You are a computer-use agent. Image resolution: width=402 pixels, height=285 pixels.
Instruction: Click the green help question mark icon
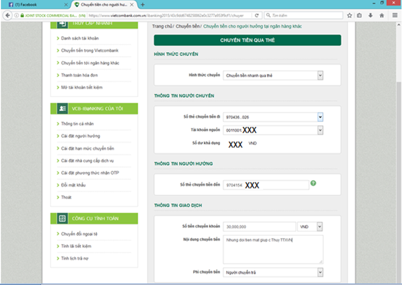[x=313, y=183]
